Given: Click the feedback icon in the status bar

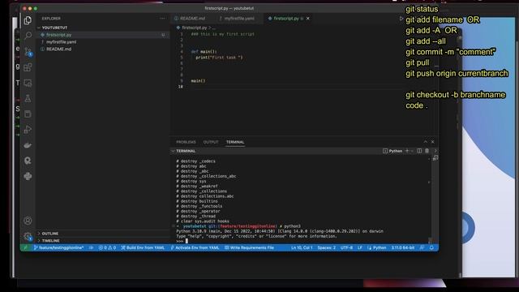Looking at the screenshot, I should pyautogui.click(x=422, y=247).
